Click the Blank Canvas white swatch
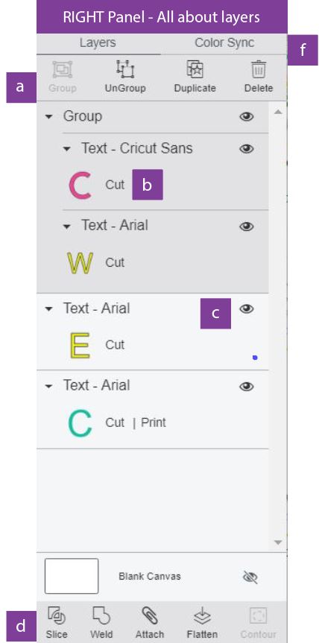The image size is (319, 643). click(x=72, y=576)
